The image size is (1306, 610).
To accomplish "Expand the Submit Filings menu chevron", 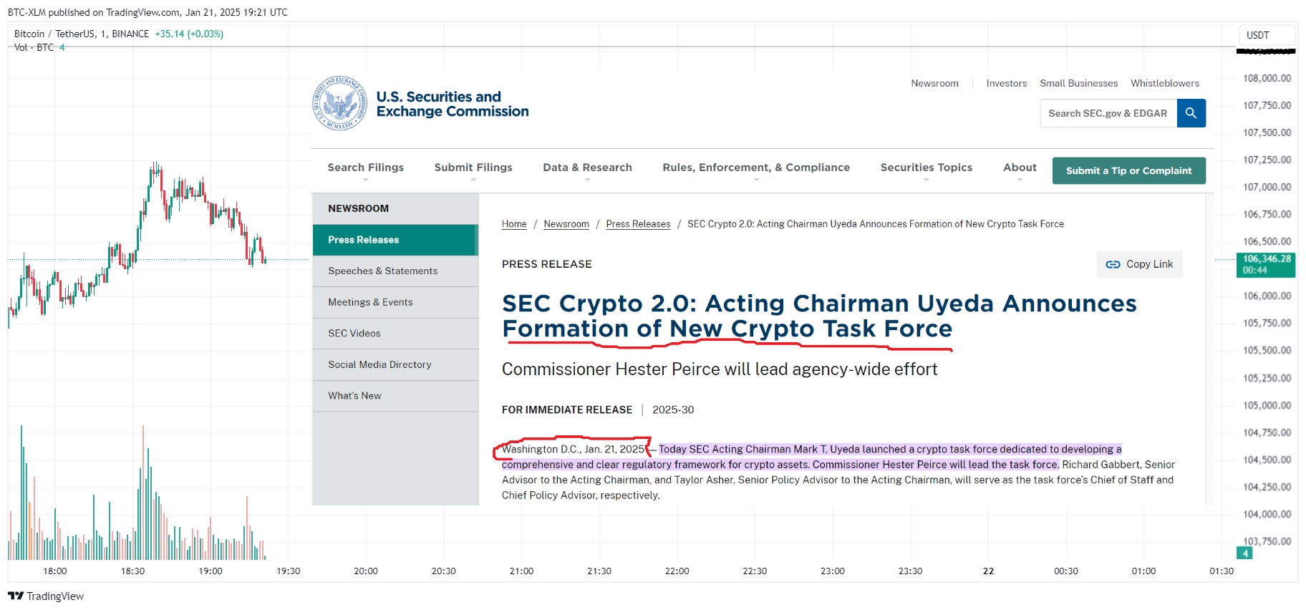I will [x=473, y=180].
